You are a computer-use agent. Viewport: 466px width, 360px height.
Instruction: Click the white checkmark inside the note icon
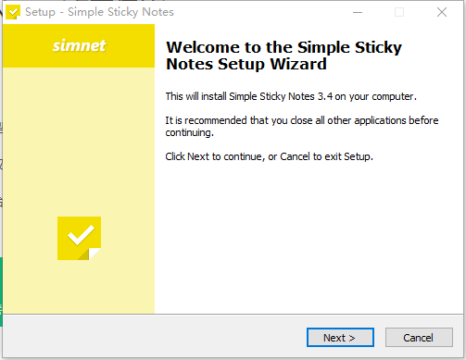coord(82,235)
